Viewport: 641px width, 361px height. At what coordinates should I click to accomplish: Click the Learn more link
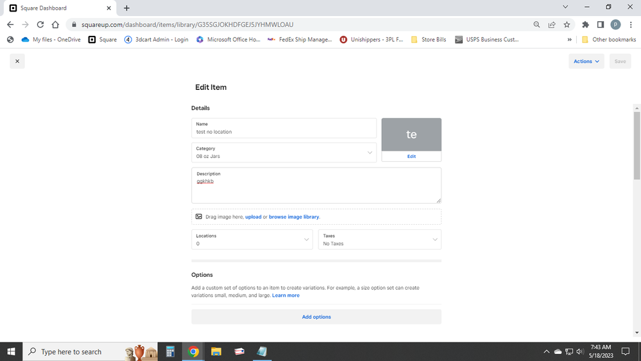(286, 295)
